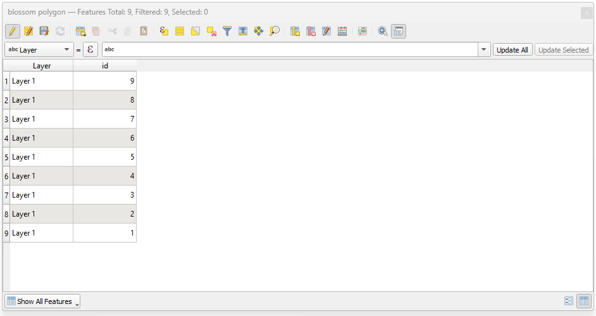This screenshot has height=316, width=596.
Task: Toggle the conditional formatting panel
Action: [x=363, y=31]
